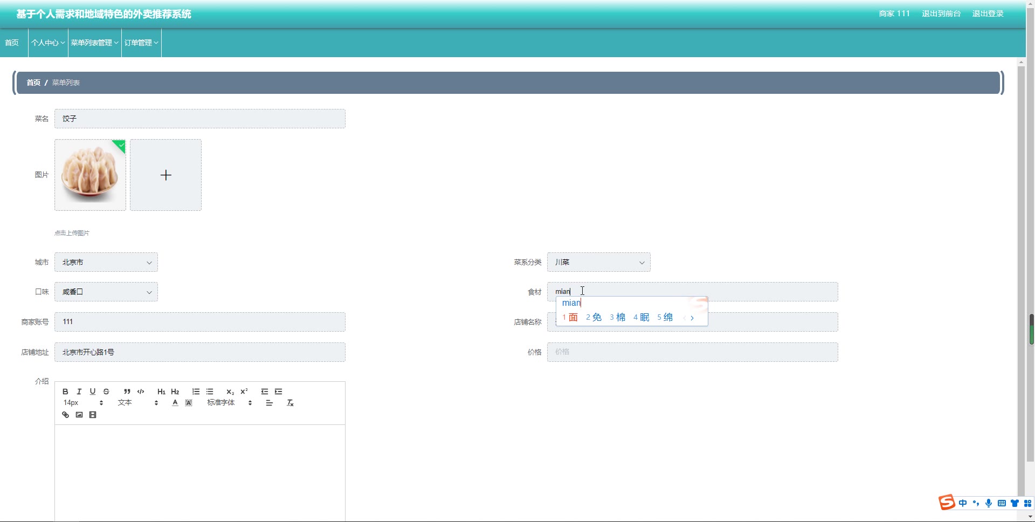Open the Sogou skin shirt icon
1035x522 pixels.
coord(1015,503)
